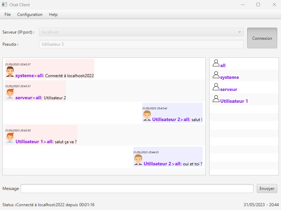Click the avatar beside the systeme message
The image size is (281, 210).
[x=10, y=72]
